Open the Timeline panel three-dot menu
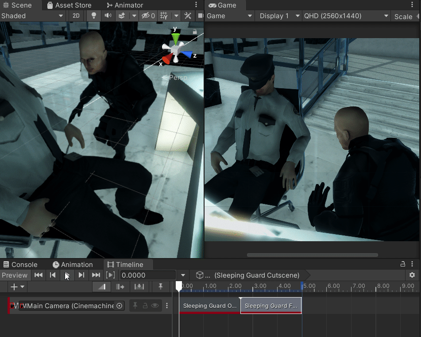Viewport: 421px width, 337px height. tap(412, 264)
